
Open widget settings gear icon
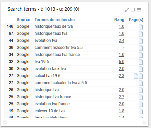point(5,122)
